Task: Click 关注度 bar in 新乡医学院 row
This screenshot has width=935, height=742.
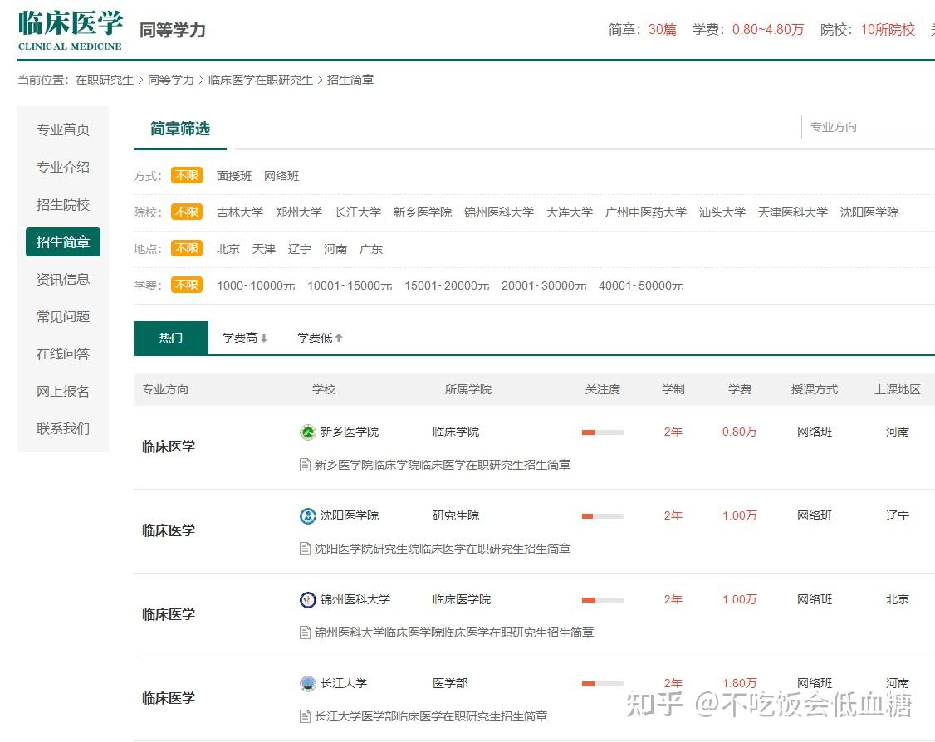Action: pos(603,432)
